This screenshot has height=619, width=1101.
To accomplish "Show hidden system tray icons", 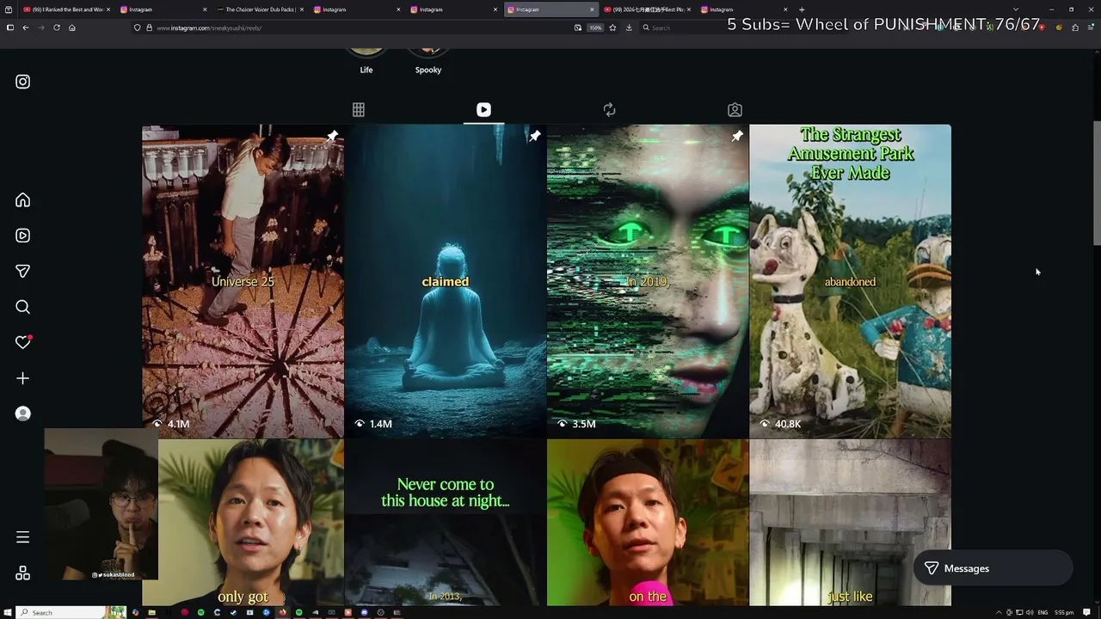I will [999, 612].
